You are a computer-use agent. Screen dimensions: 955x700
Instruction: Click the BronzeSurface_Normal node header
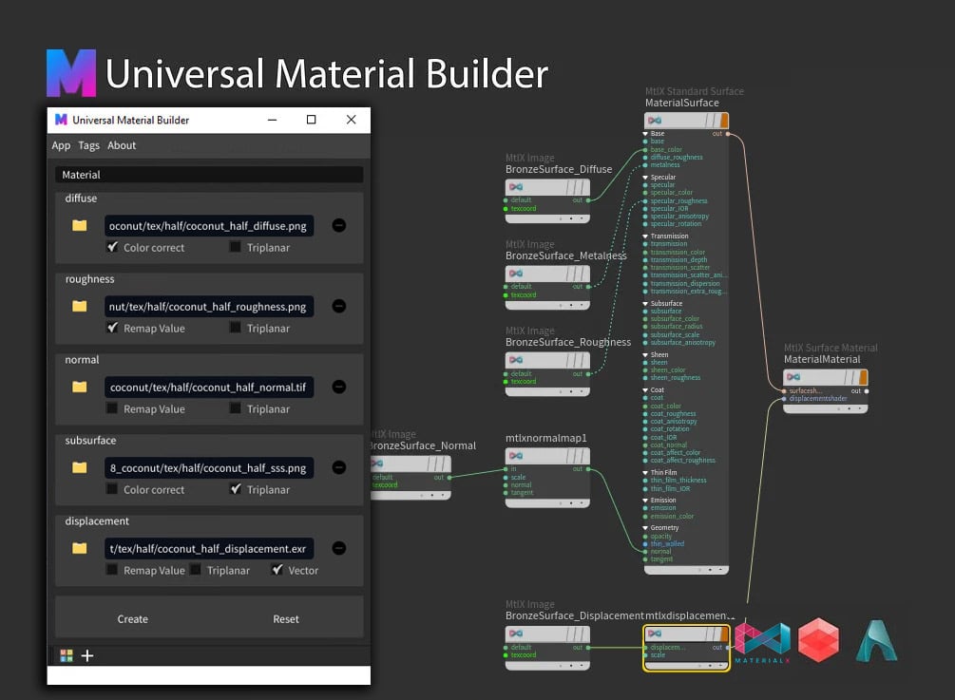point(411,464)
